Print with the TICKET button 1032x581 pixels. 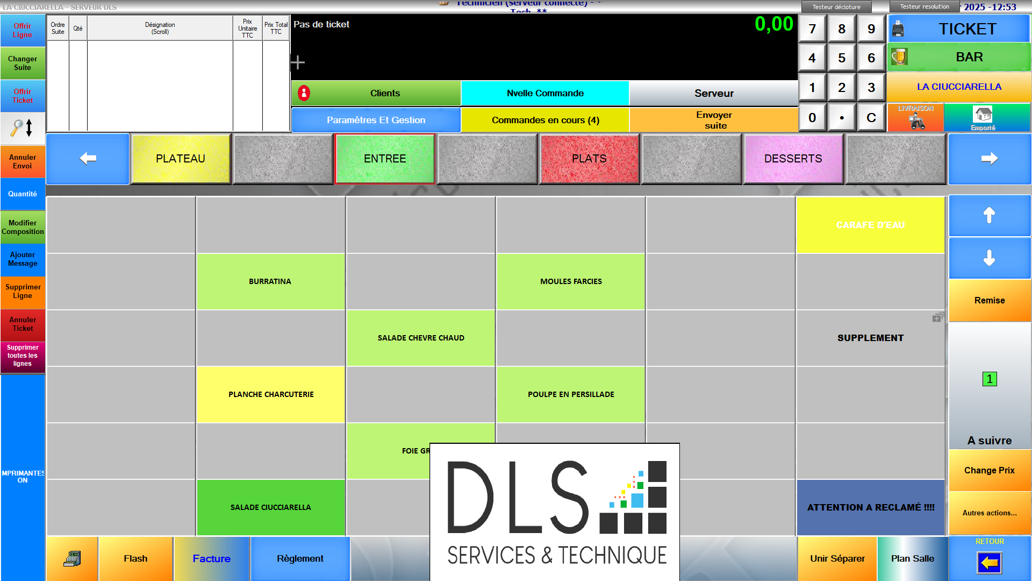[x=959, y=29]
